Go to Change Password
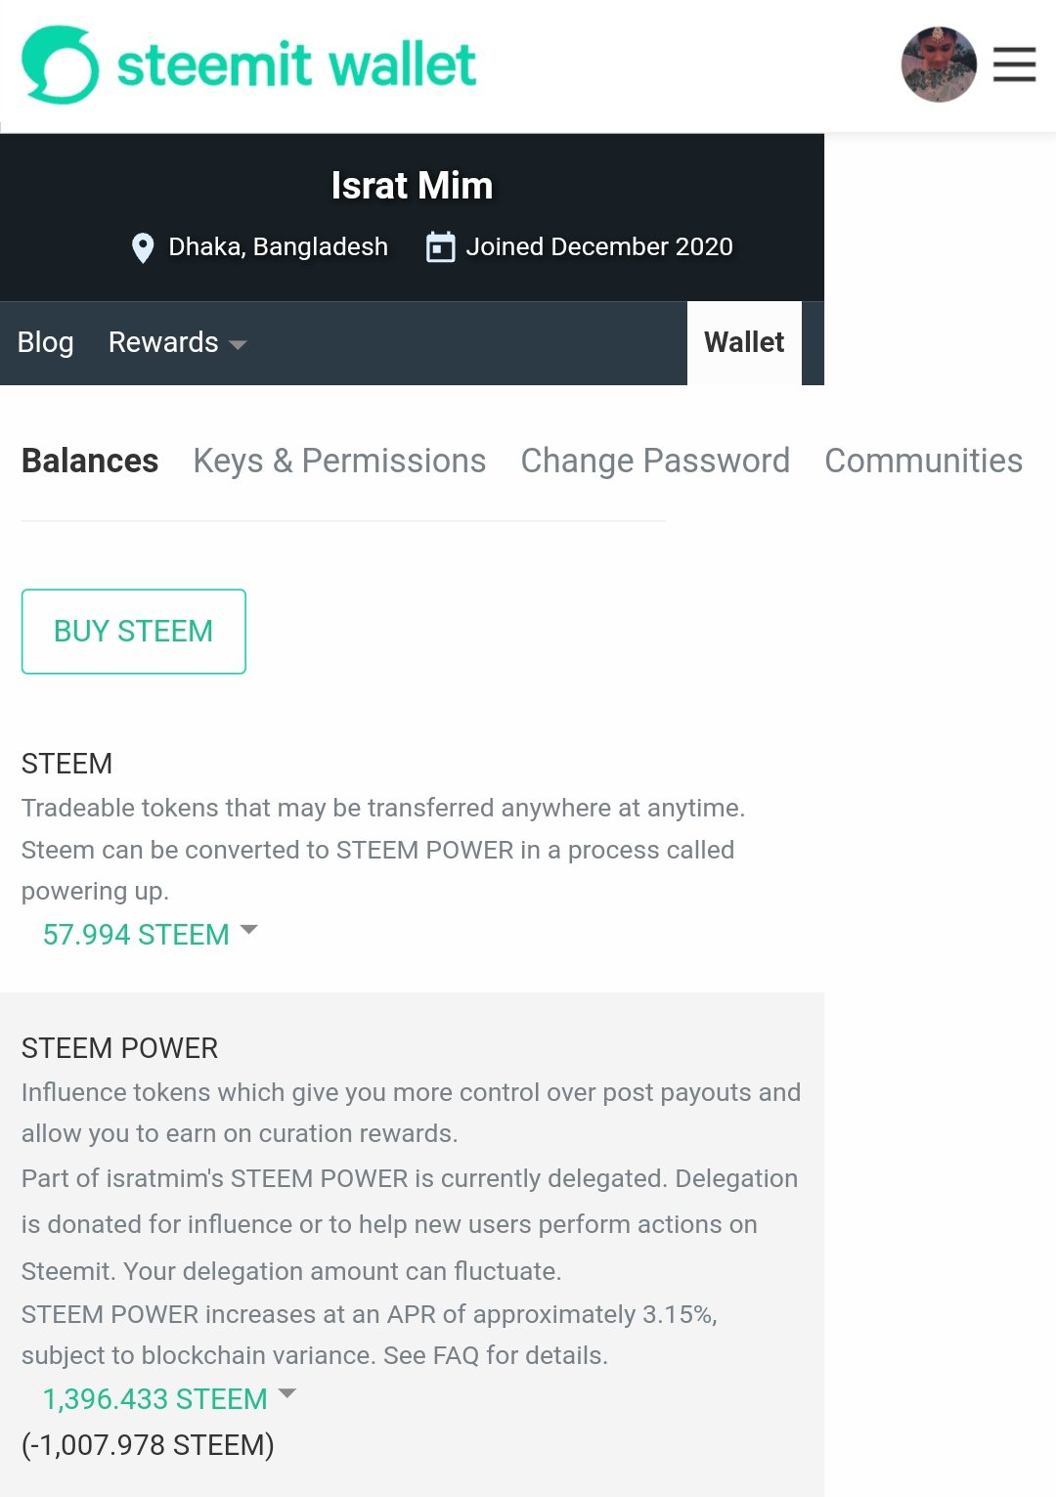1056x1497 pixels. click(x=655, y=461)
